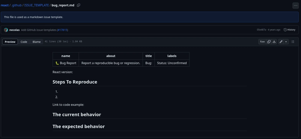Click the 'Bug Report' table cell
301x139 pixels.
[65, 63]
